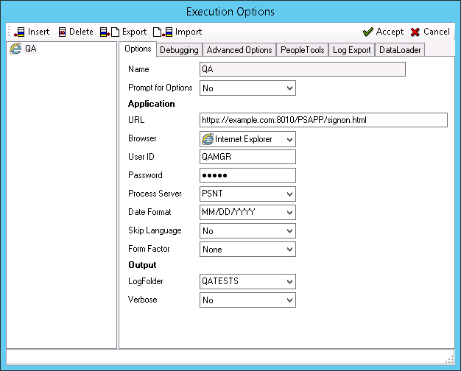Click the Delete toolbar icon
Screen dimensions: 461x371
click(62, 32)
